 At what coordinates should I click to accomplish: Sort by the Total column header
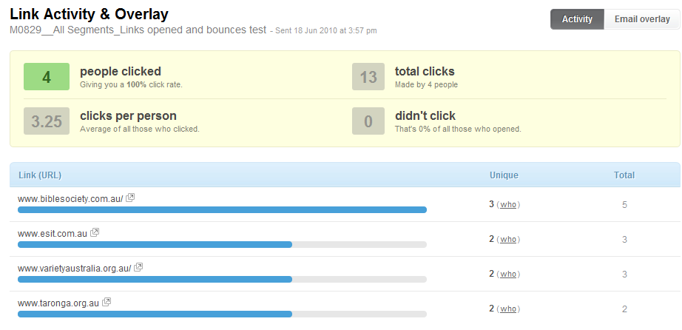[x=624, y=175]
